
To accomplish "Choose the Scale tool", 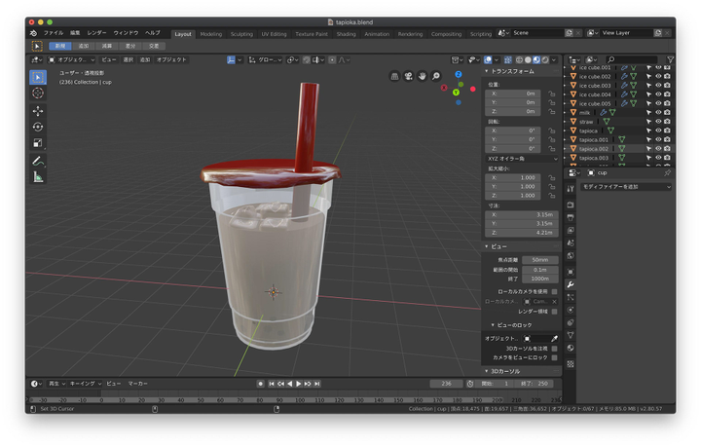I will point(38,143).
